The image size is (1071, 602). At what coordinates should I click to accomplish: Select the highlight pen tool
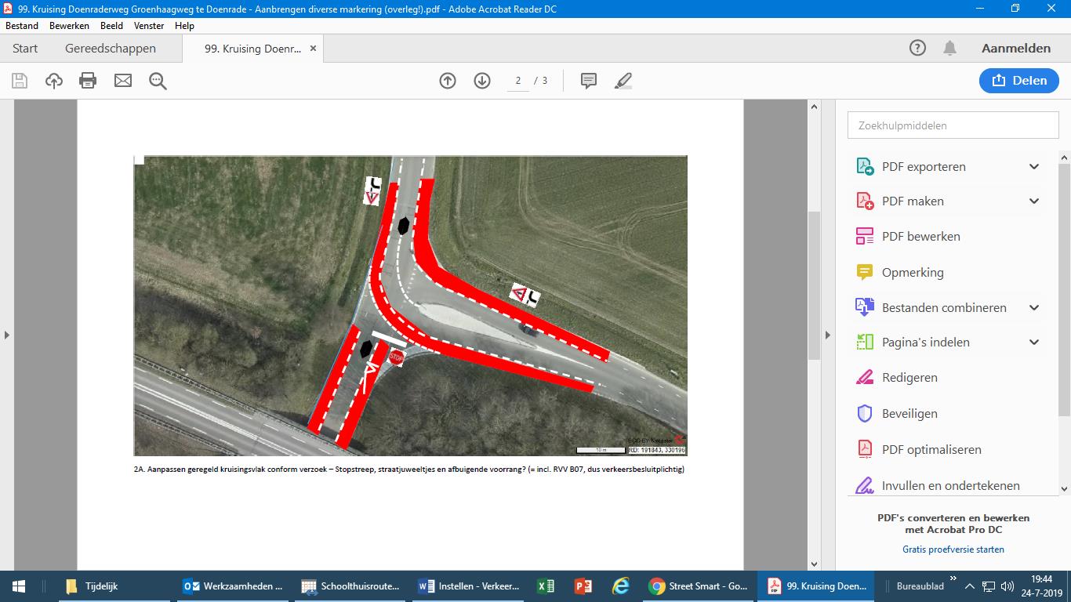(x=623, y=81)
